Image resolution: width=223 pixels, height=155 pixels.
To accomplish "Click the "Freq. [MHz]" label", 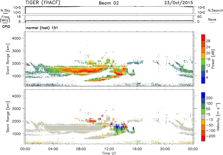I will [x=5, y=19].
